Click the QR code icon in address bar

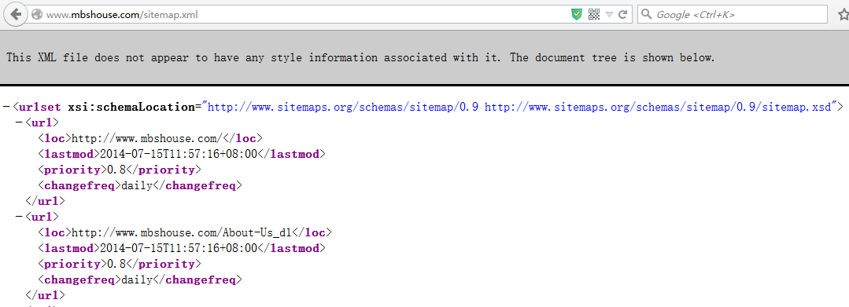594,15
